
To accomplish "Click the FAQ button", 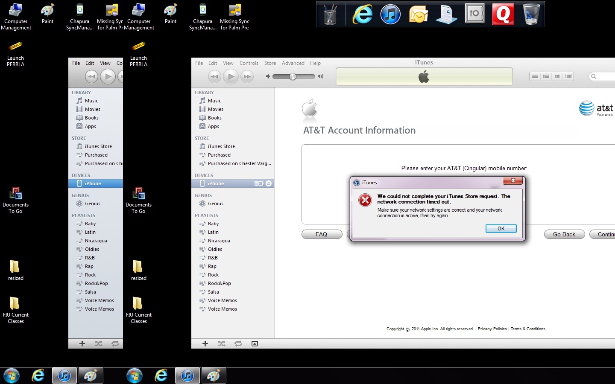I will point(322,234).
